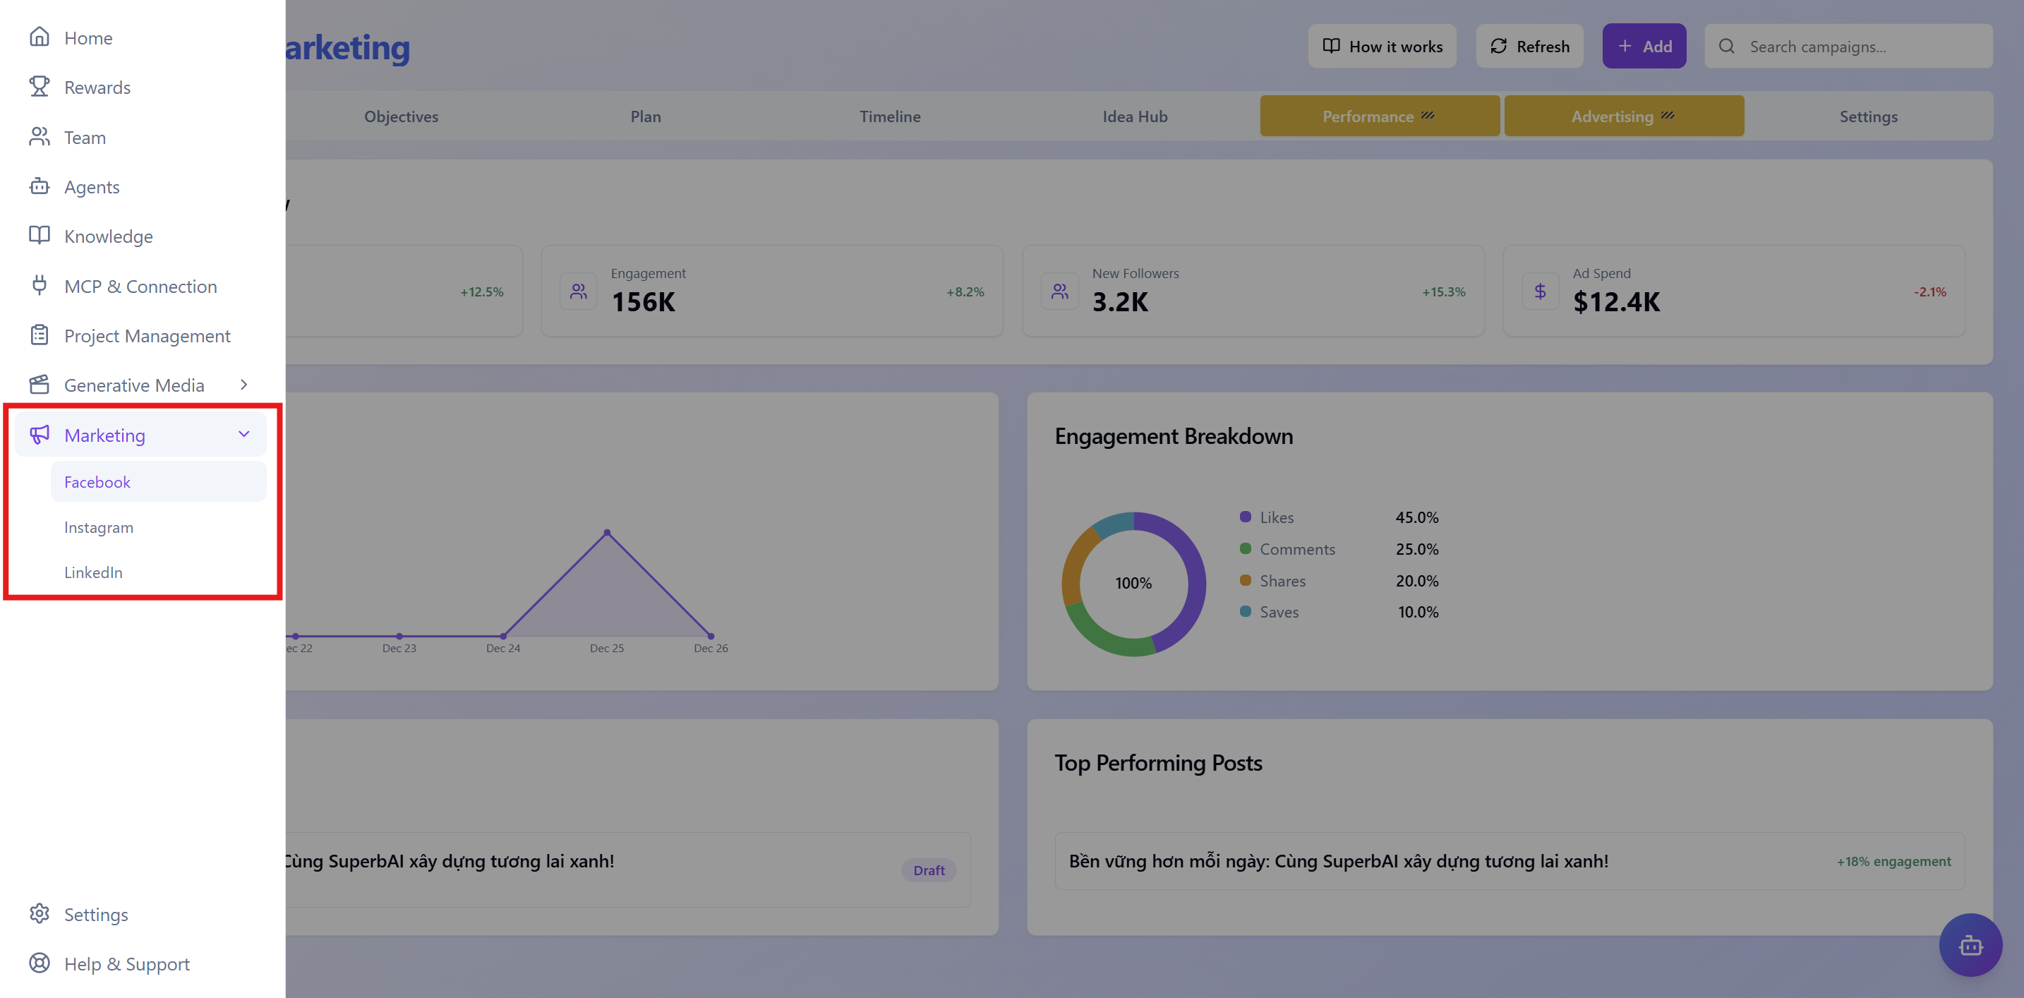Switch to the Performance tab

pyautogui.click(x=1380, y=116)
